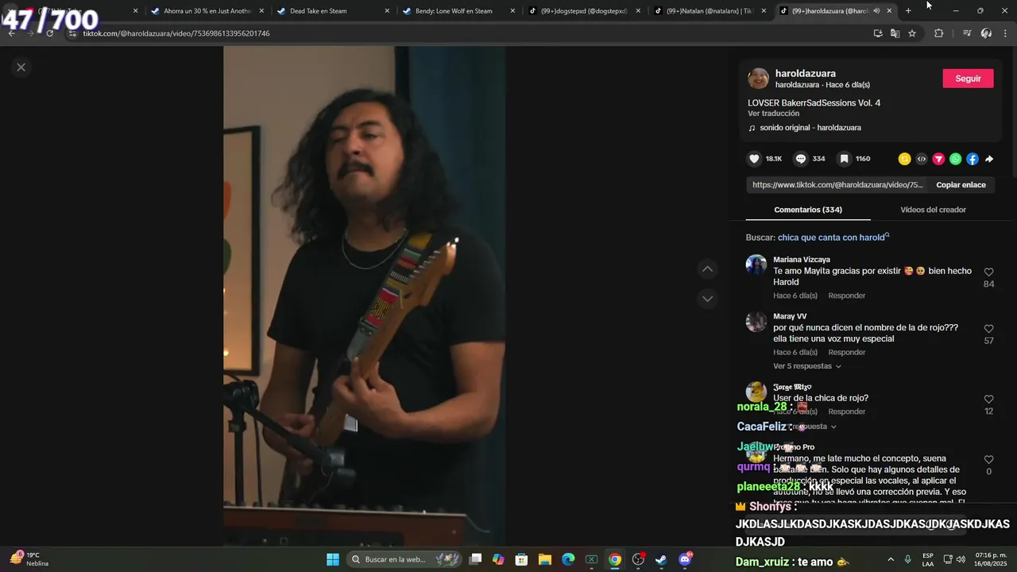Open comments via the speech bubble icon

pos(801,159)
